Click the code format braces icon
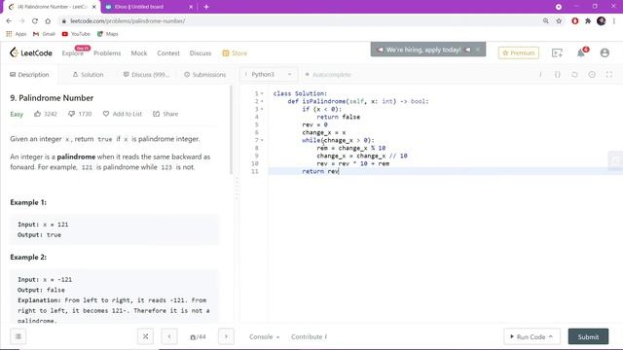 click(558, 75)
